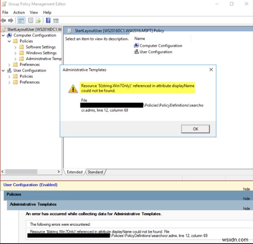Click the tree pane horizontal scrollbar thumb
This screenshot has height=244, width=253.
[21, 171]
